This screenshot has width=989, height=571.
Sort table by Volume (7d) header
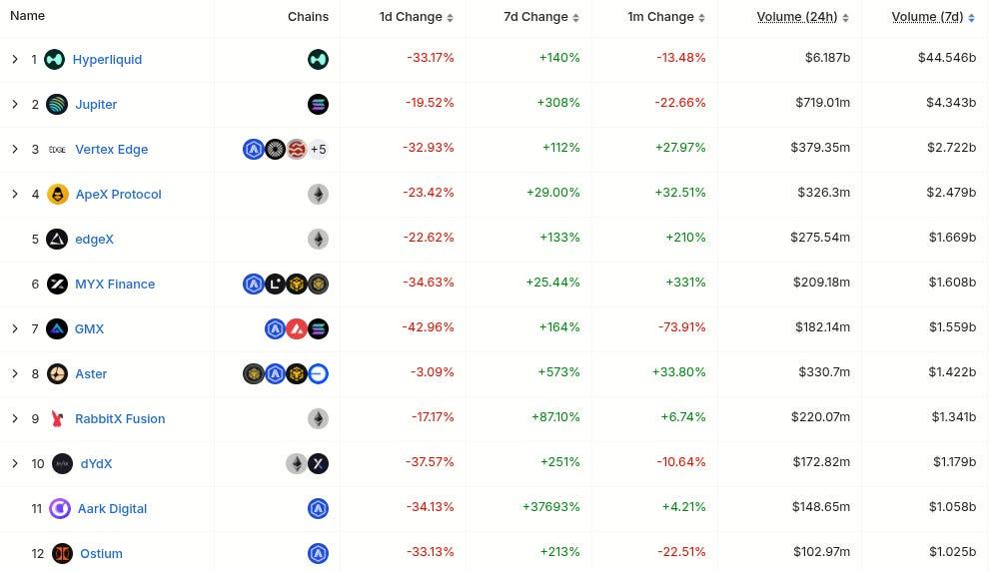point(927,17)
